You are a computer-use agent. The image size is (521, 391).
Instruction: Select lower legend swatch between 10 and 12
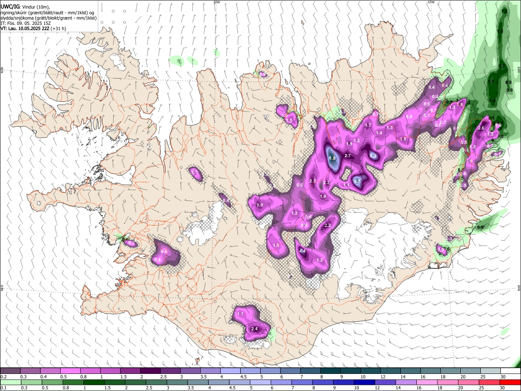(x=363, y=382)
